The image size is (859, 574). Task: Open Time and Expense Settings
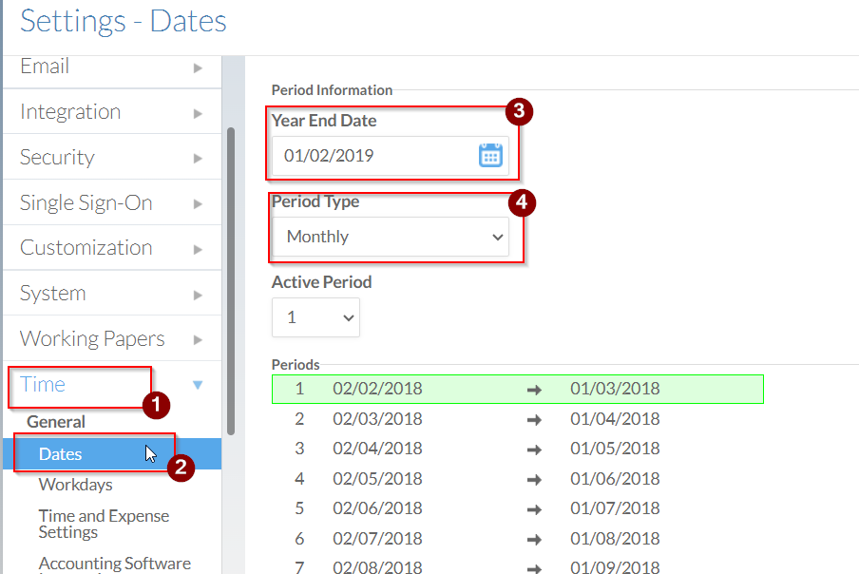pyautogui.click(x=104, y=524)
